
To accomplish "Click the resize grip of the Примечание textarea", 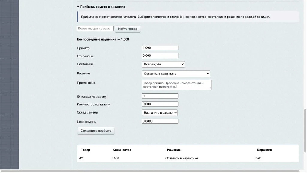I will [x=210, y=88].
